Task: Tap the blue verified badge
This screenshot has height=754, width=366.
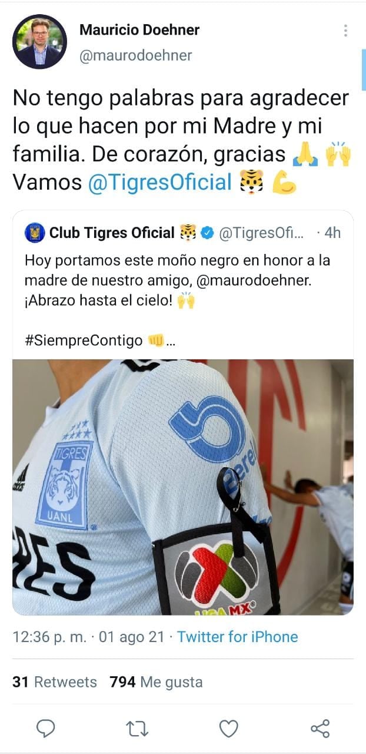Action: point(207,233)
